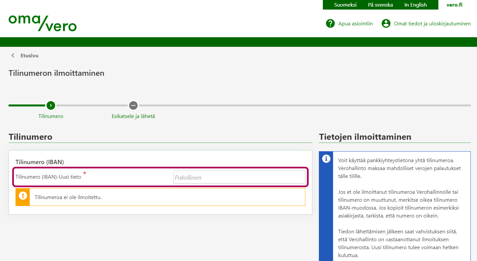Click the question mark help icon
The height and width of the screenshot is (261, 477).
(x=330, y=23)
